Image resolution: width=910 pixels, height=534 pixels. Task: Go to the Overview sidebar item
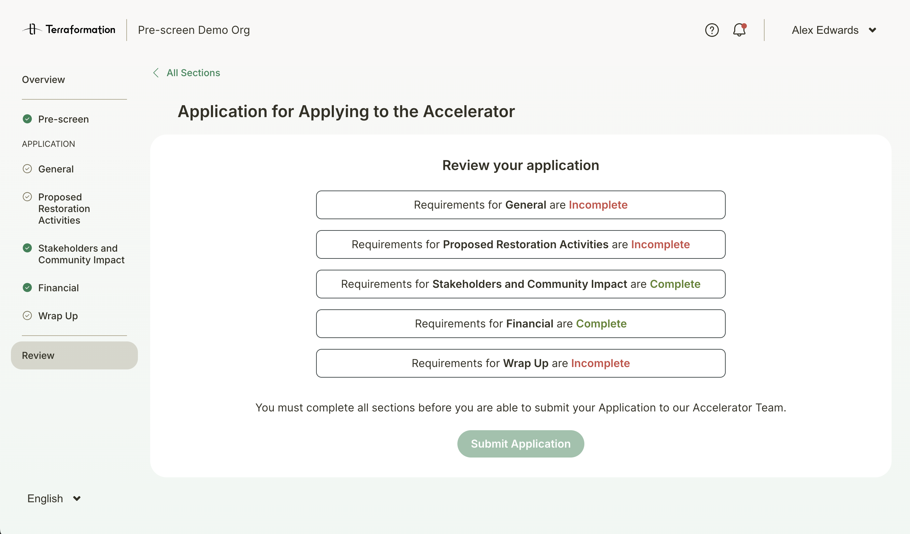[x=43, y=80]
